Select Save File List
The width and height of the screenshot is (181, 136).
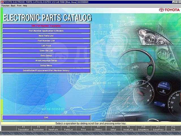[x=46, y=51]
